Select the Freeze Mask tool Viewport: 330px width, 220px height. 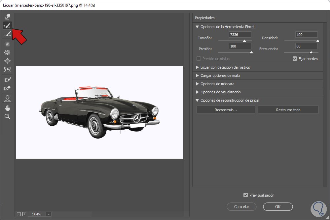coord(7,80)
